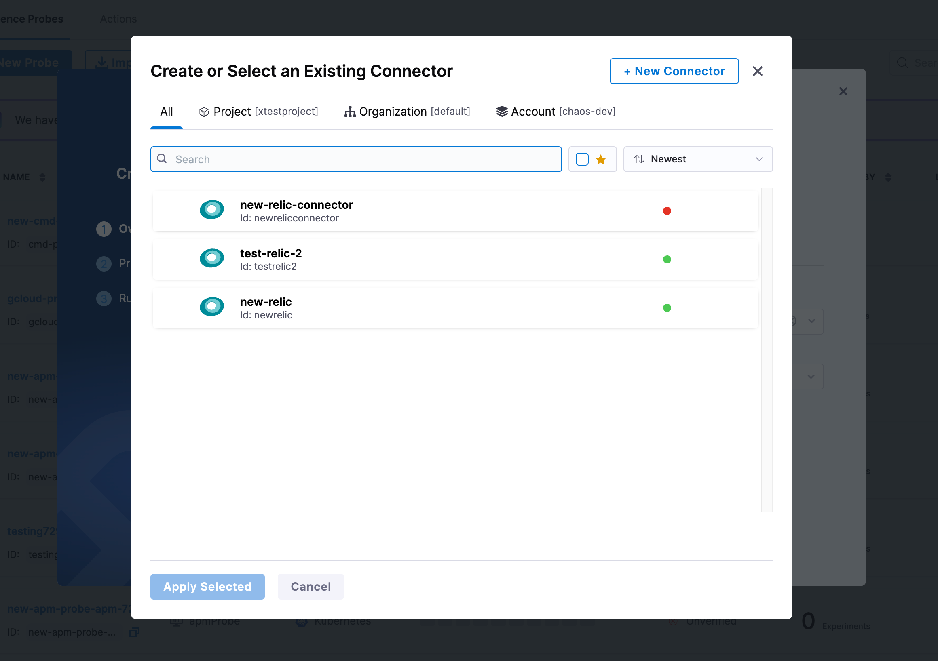Switch to the Actions tab

[x=118, y=19]
